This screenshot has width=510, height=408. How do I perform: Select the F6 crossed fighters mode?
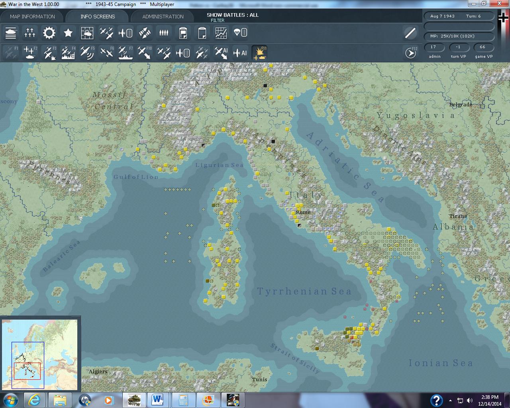(x=106, y=53)
